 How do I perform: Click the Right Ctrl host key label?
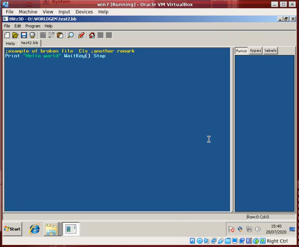[x=277, y=241]
